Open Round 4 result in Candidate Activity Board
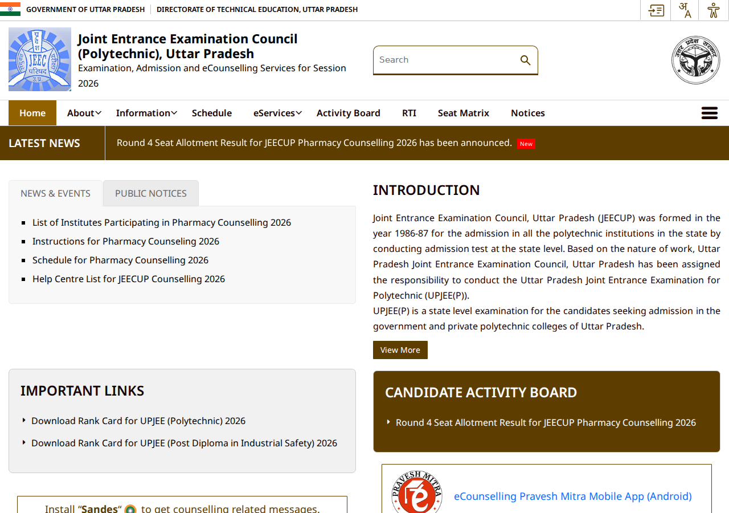 [546, 422]
